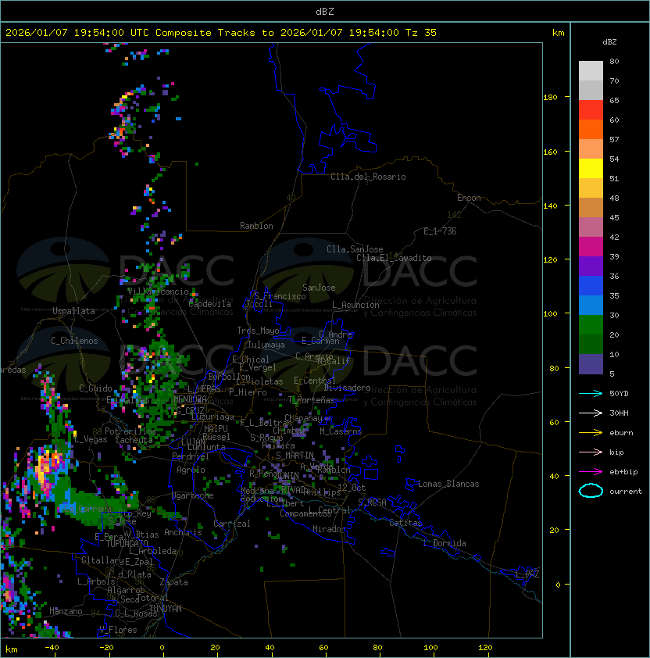Click the 'Catitas' map label
The height and width of the screenshot is (658, 650).
(x=405, y=523)
